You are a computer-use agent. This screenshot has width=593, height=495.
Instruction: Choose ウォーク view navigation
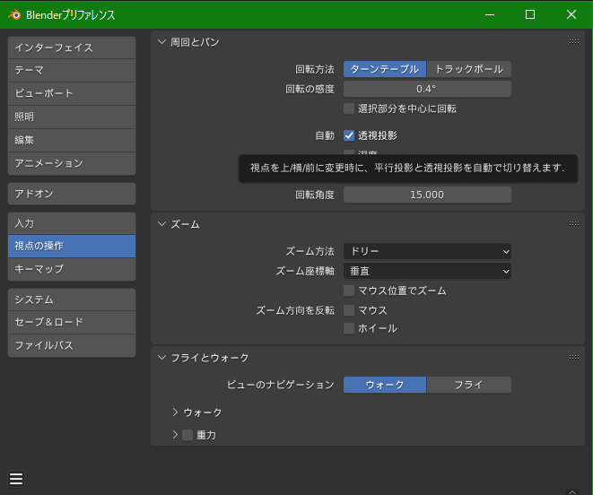(385, 385)
